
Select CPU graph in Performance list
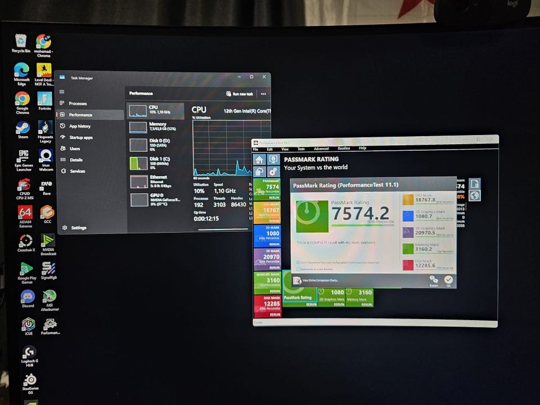click(155, 111)
